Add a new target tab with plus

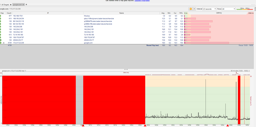coord(26,5)
